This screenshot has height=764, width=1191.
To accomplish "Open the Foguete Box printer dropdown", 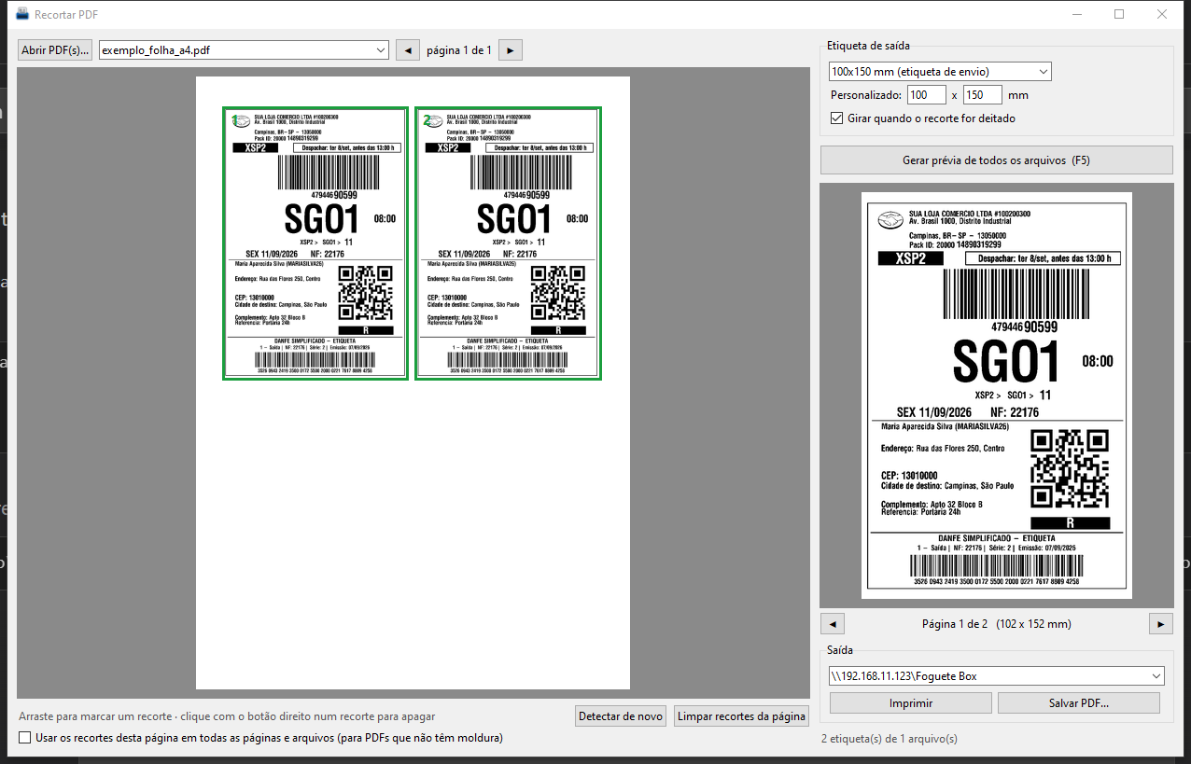I will click(997, 675).
